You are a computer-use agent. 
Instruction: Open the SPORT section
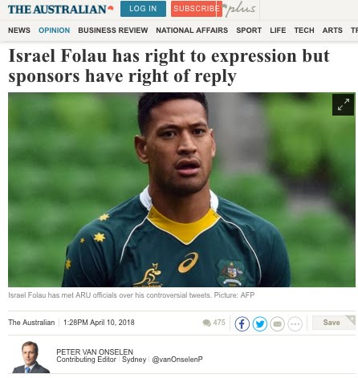249,30
